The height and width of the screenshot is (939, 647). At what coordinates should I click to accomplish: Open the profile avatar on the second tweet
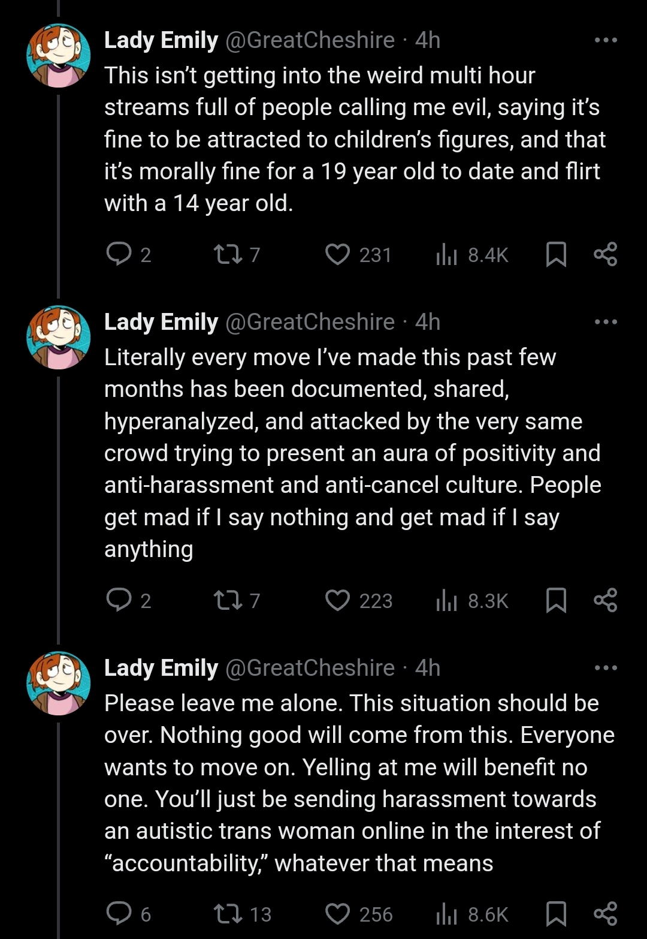coord(59,338)
